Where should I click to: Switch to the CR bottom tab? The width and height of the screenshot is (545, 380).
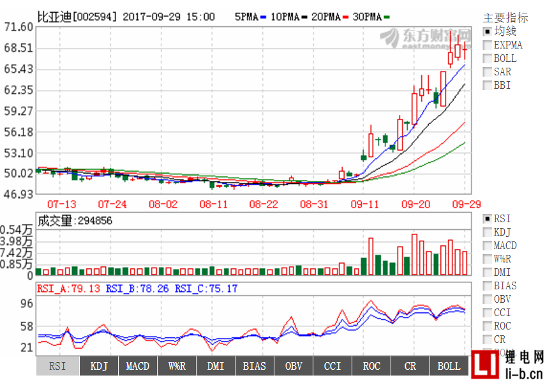[x=410, y=366]
